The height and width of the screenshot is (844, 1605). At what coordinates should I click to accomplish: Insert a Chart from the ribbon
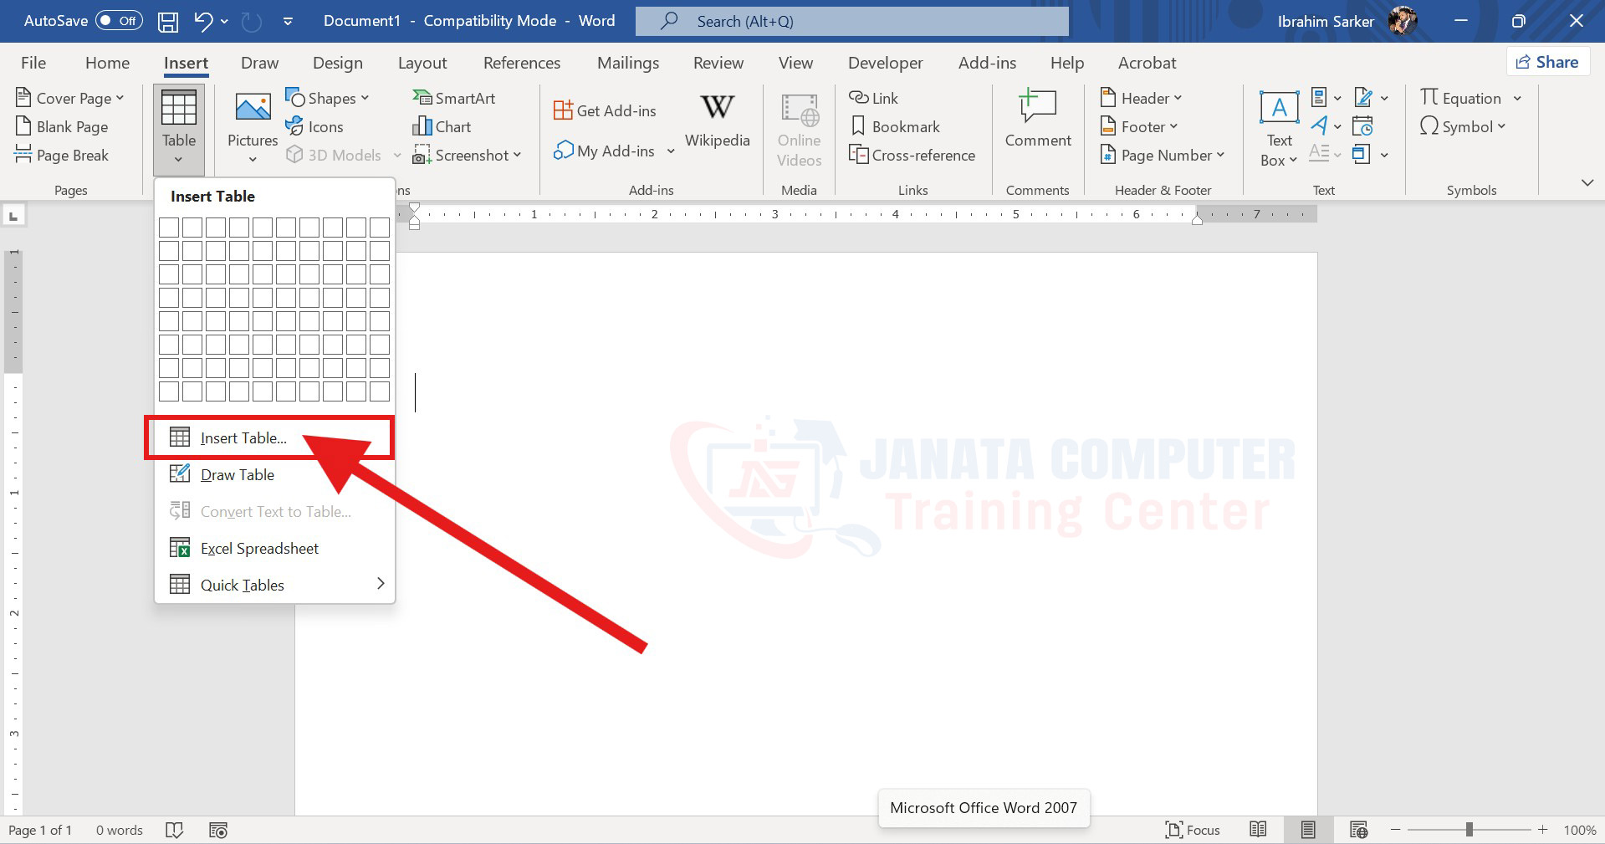coord(442,127)
